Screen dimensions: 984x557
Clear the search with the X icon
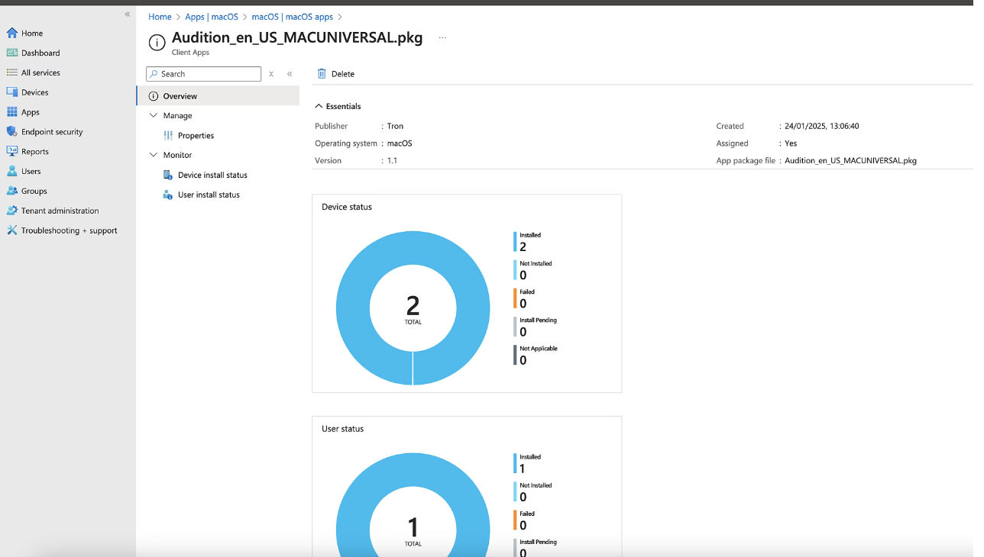tap(271, 74)
